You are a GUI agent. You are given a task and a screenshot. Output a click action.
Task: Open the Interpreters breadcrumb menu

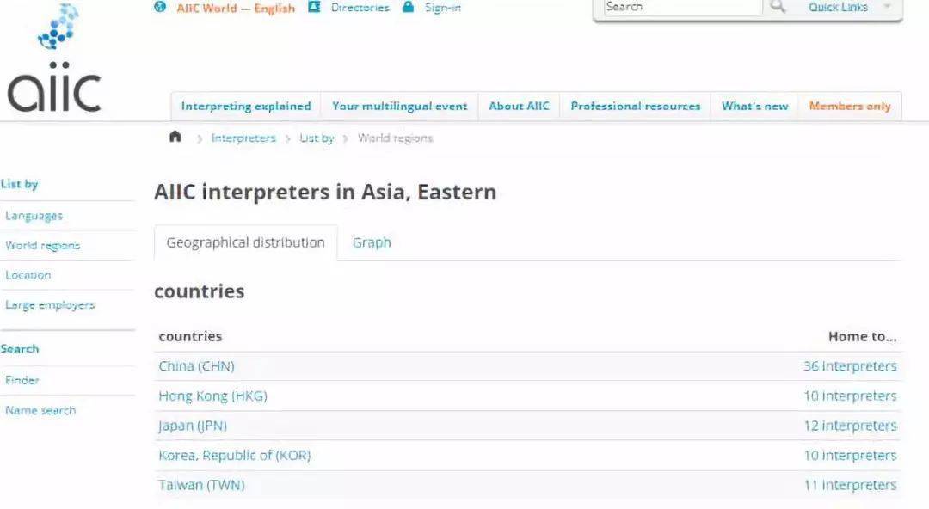tap(243, 138)
